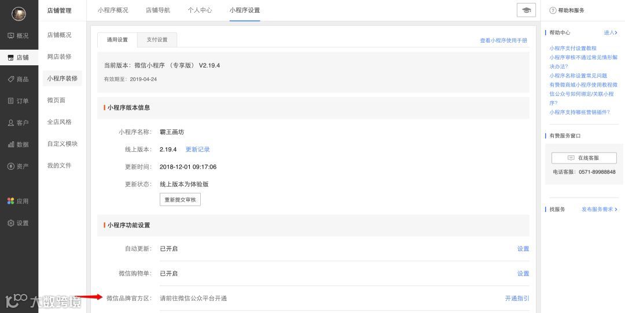Open the user avatar profile picture

[19, 14]
